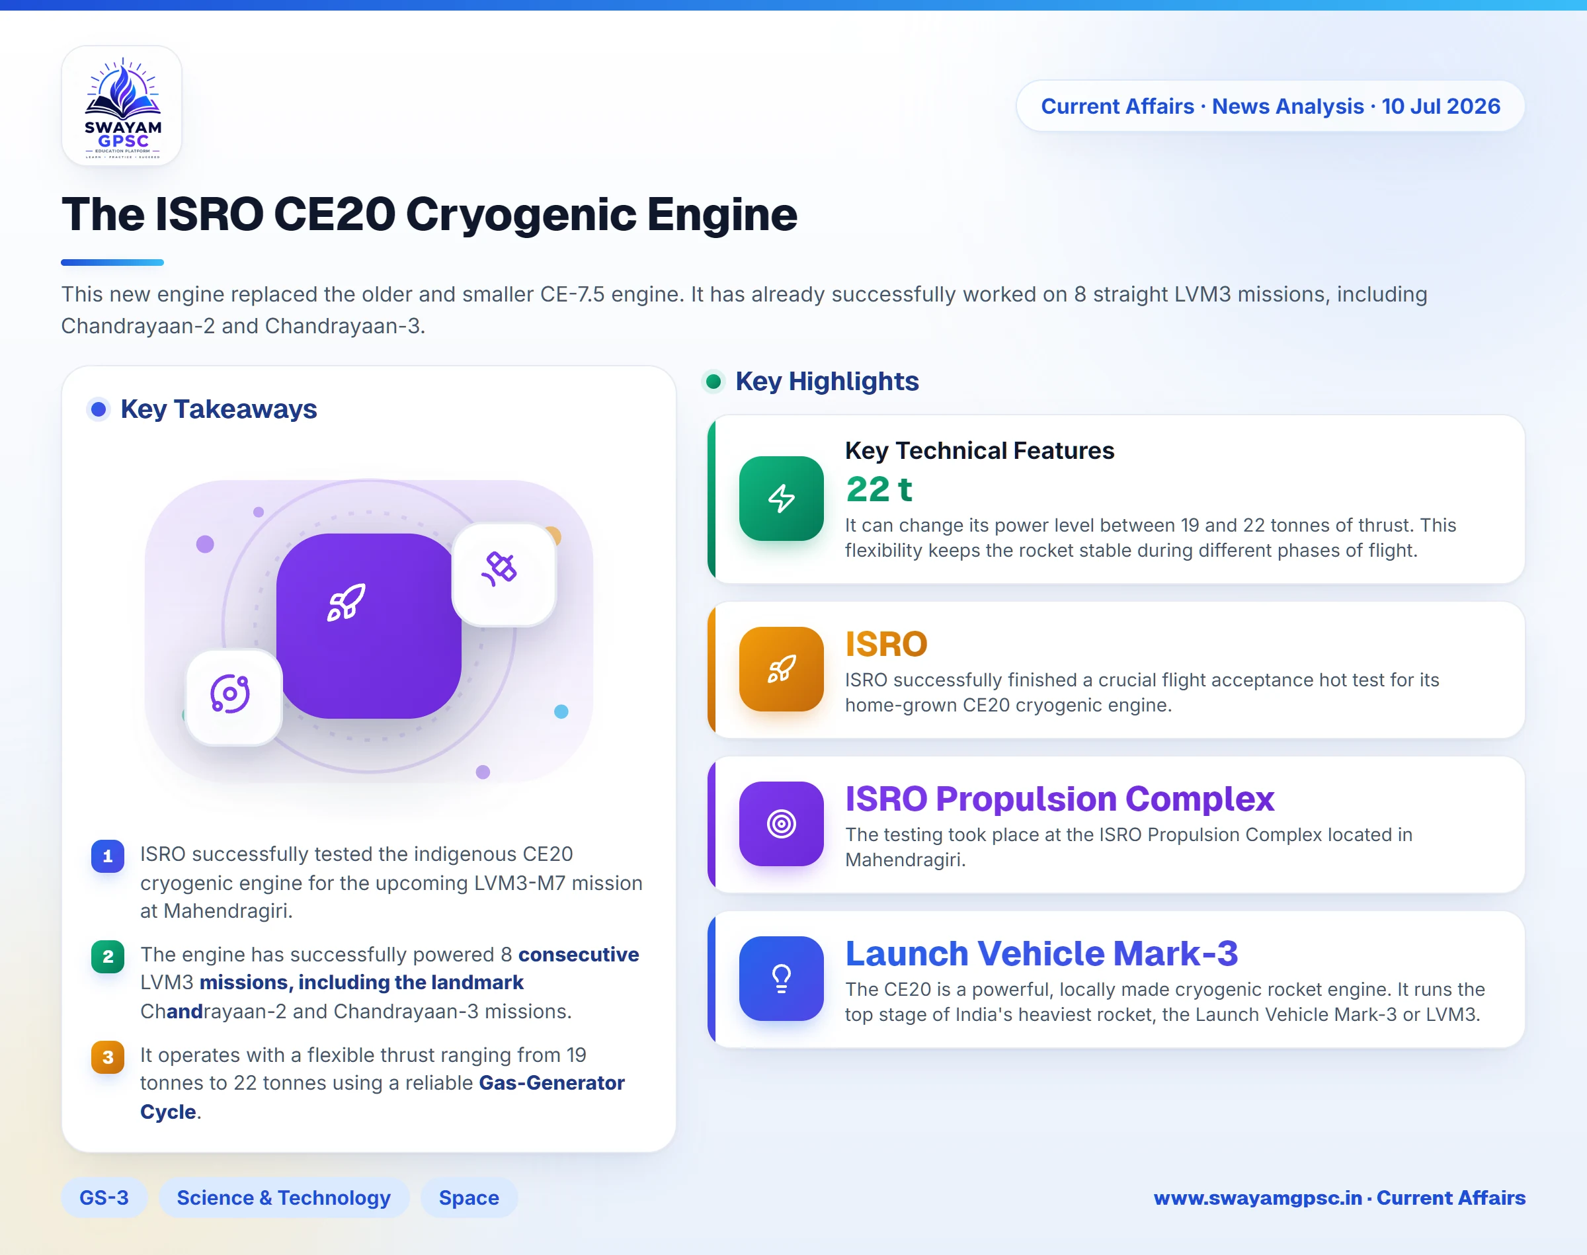The width and height of the screenshot is (1587, 1255).
Task: Click the text about 19 and 22 tonnes thrust
Action: [x=1151, y=538]
